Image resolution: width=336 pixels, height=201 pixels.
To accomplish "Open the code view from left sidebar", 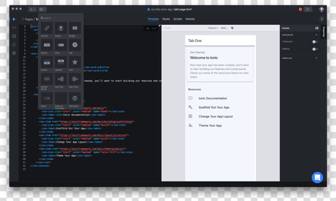I will pyautogui.click(x=14, y=28).
